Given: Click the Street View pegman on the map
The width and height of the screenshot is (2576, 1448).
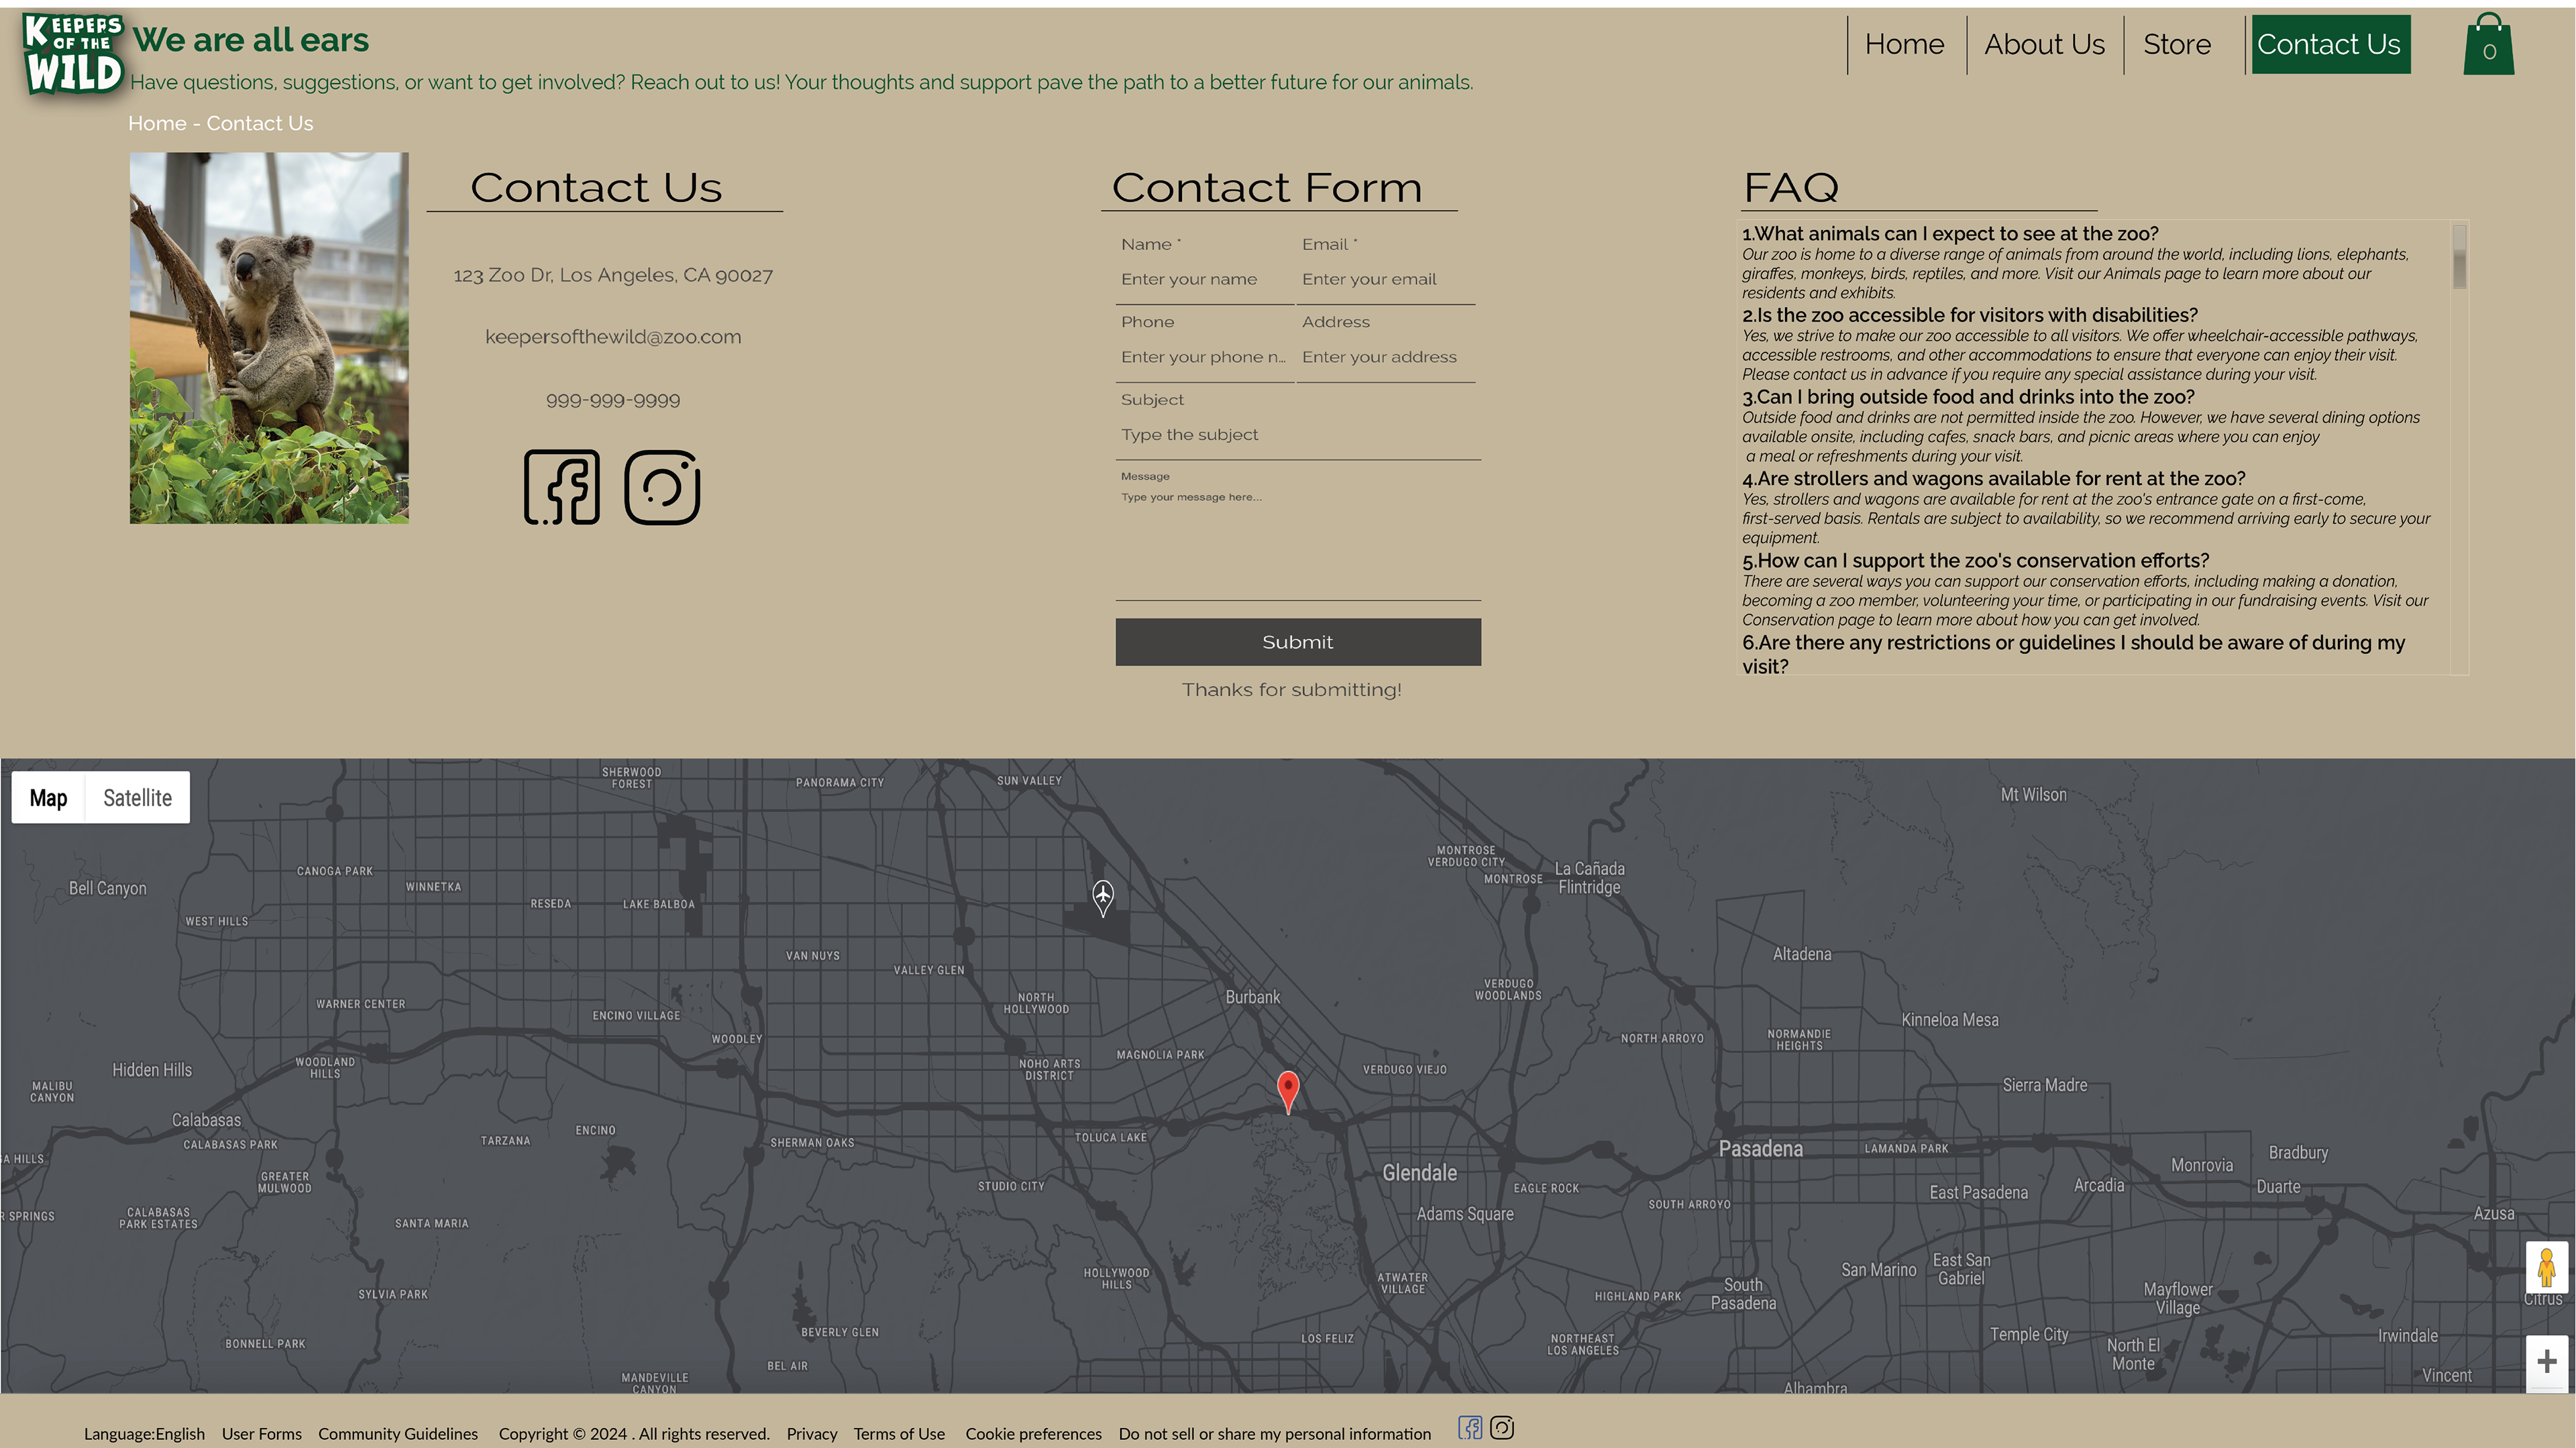Looking at the screenshot, I should coord(2546,1268).
